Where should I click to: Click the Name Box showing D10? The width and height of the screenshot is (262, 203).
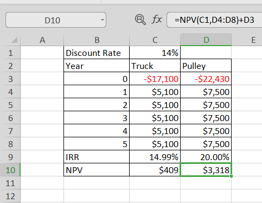[x=56, y=20]
